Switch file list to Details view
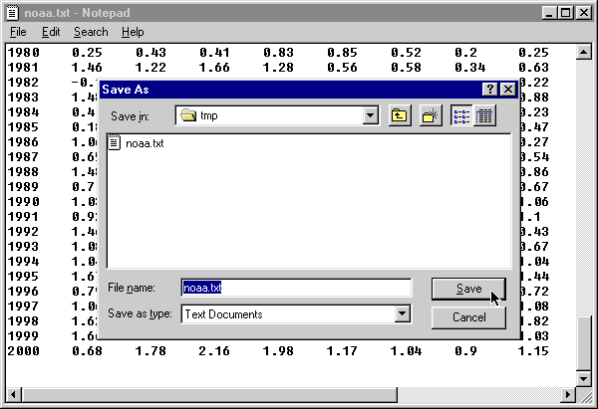This screenshot has height=409, width=598. 484,115
